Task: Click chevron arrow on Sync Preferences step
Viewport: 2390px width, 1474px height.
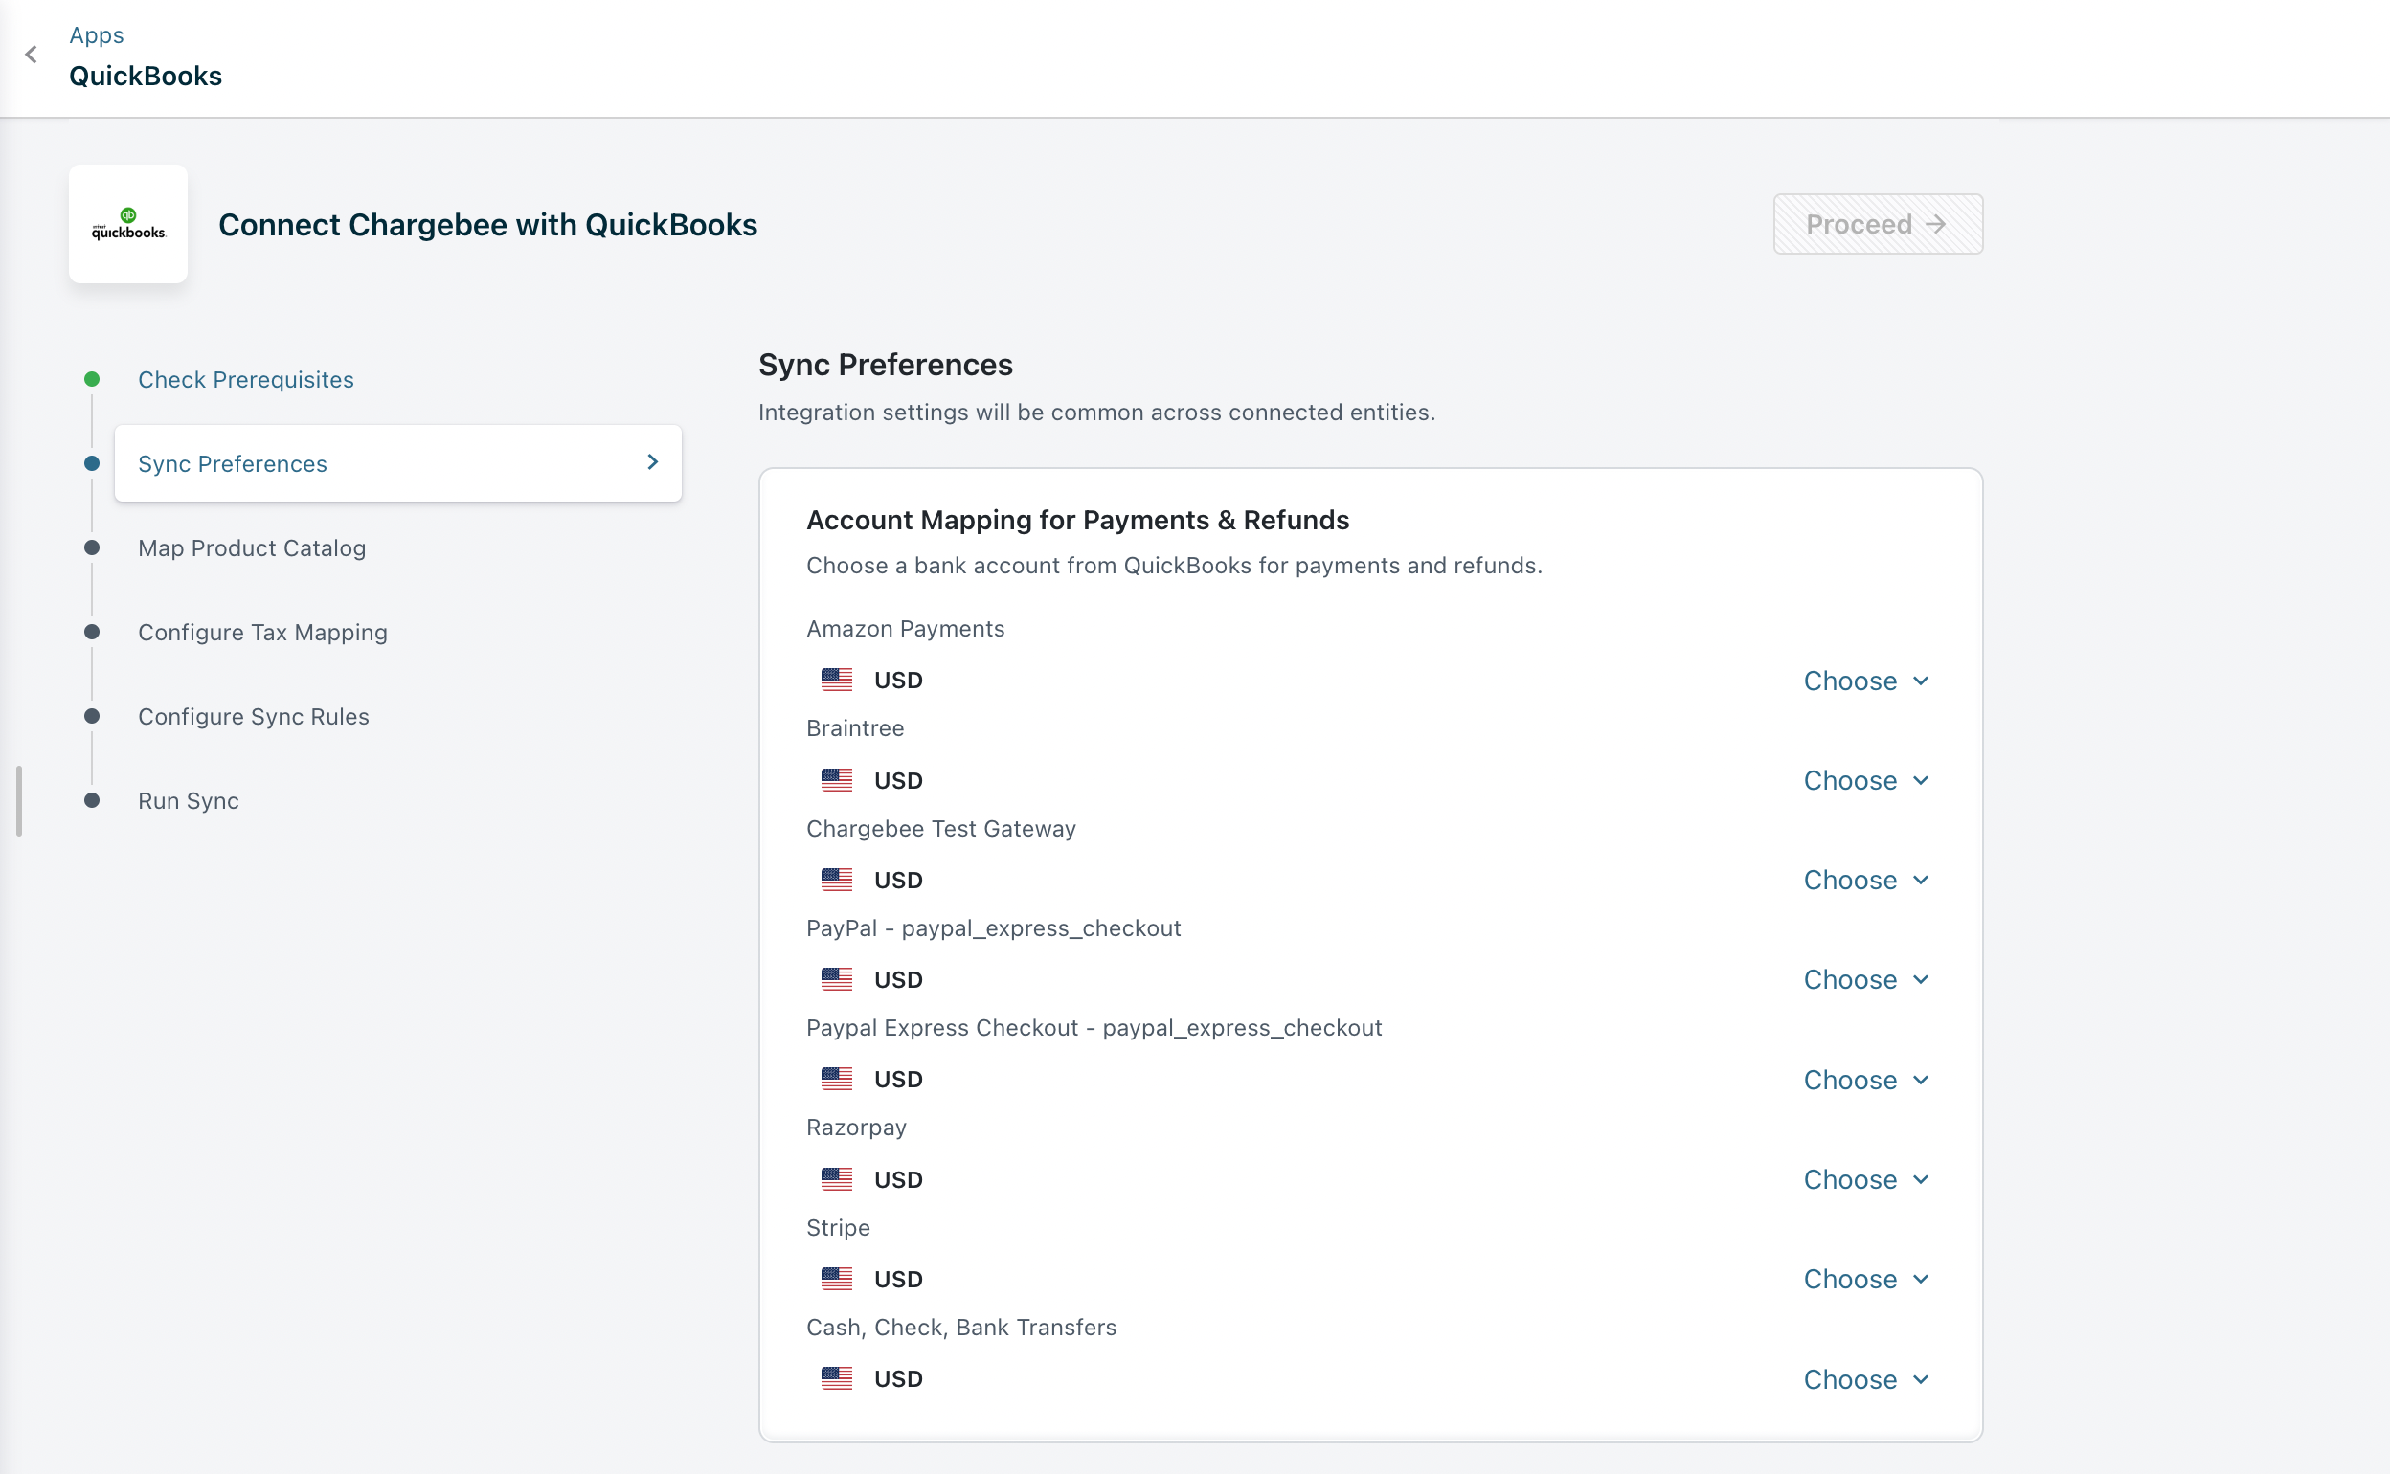Action: click(x=652, y=462)
